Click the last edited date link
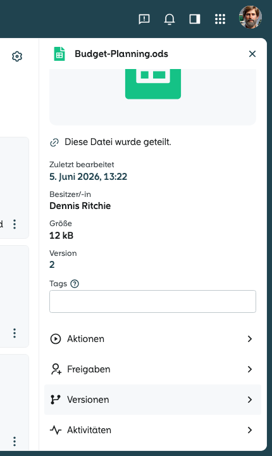The image size is (272, 456). click(89, 177)
